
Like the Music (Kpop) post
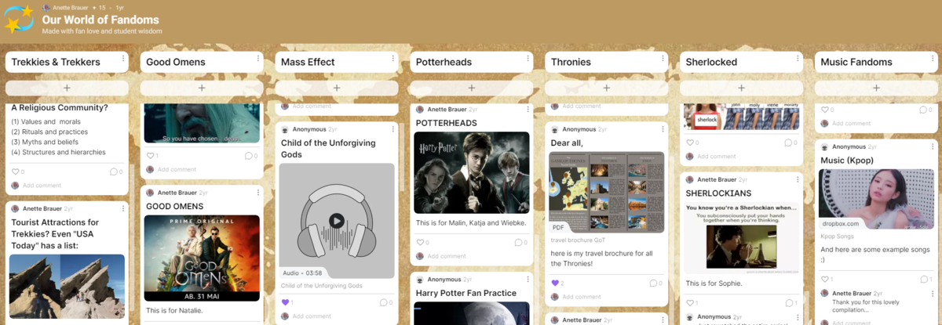click(x=824, y=279)
